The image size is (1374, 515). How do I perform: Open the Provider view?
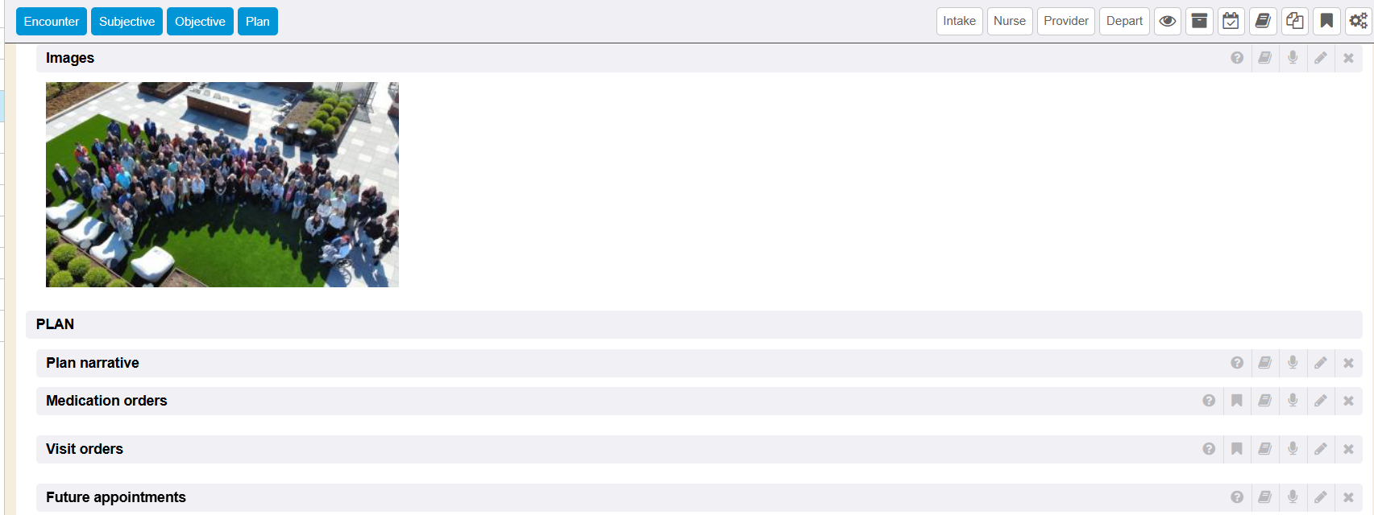tap(1065, 22)
